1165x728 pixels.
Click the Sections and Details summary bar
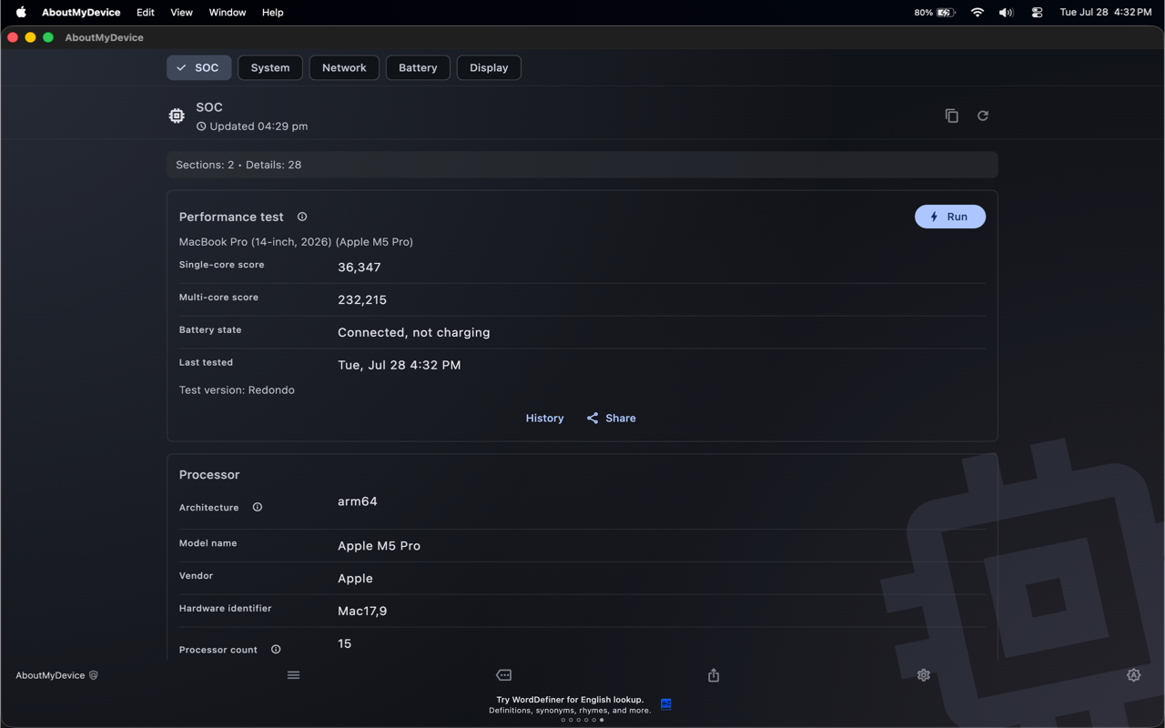point(582,165)
